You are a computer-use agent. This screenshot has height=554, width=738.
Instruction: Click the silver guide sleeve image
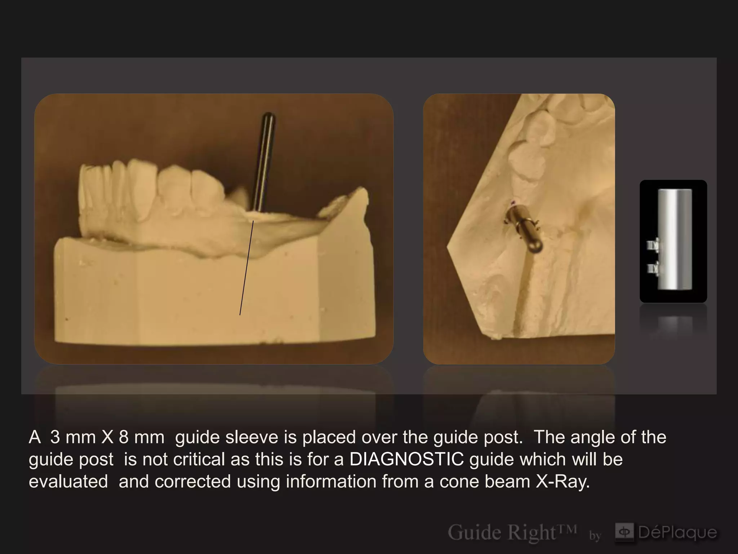point(673,241)
